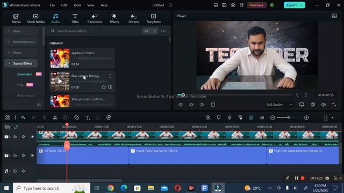Select the Liquid Titles Pack Vol 02 Title 06 clip

[197, 155]
